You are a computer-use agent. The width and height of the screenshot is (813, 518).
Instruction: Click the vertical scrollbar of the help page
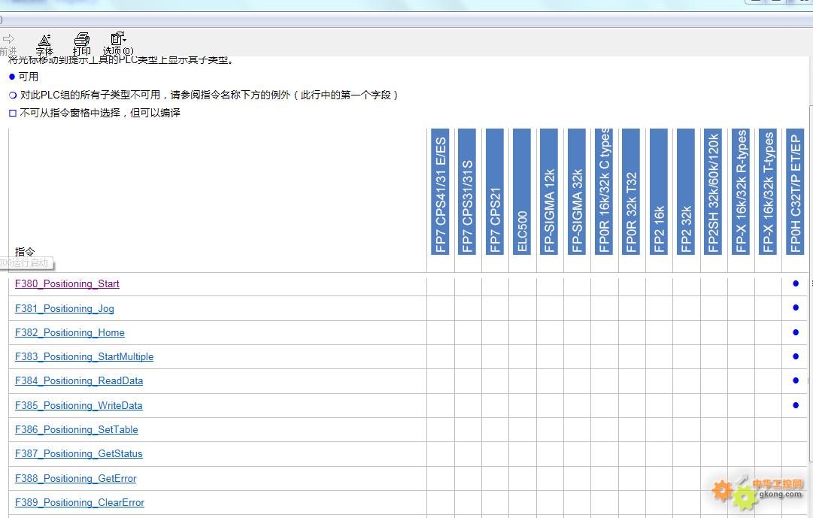811,285
